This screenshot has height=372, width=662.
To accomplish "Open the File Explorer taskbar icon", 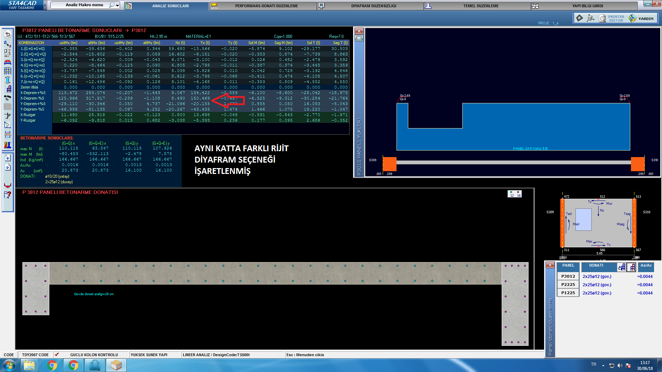I will [x=30, y=365].
